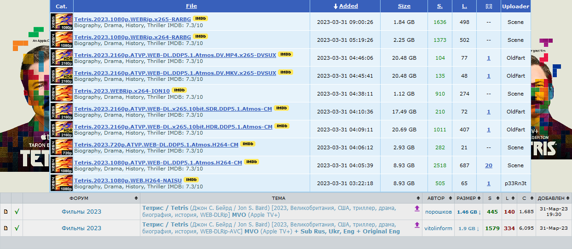Click the document icon in the порошков row

point(6,212)
